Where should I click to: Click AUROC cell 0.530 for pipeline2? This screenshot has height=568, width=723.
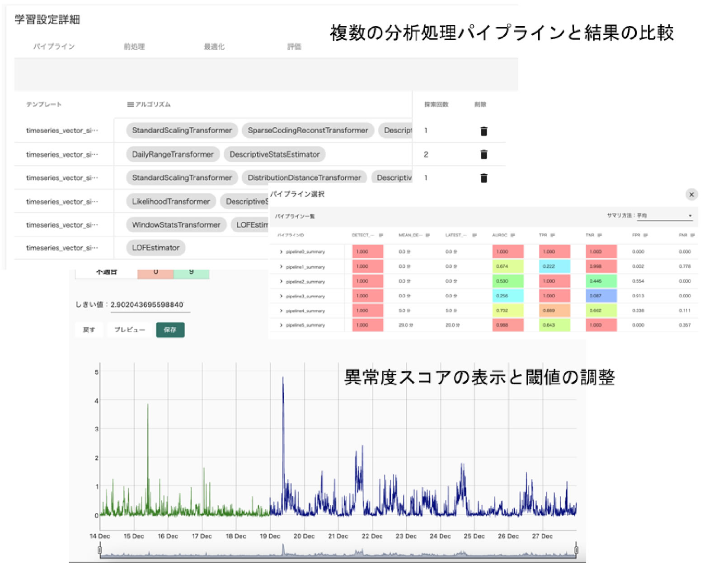507,281
